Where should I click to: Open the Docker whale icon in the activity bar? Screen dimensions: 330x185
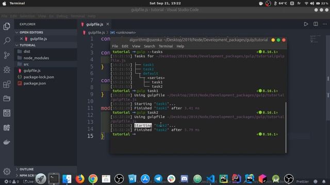pos(7,142)
